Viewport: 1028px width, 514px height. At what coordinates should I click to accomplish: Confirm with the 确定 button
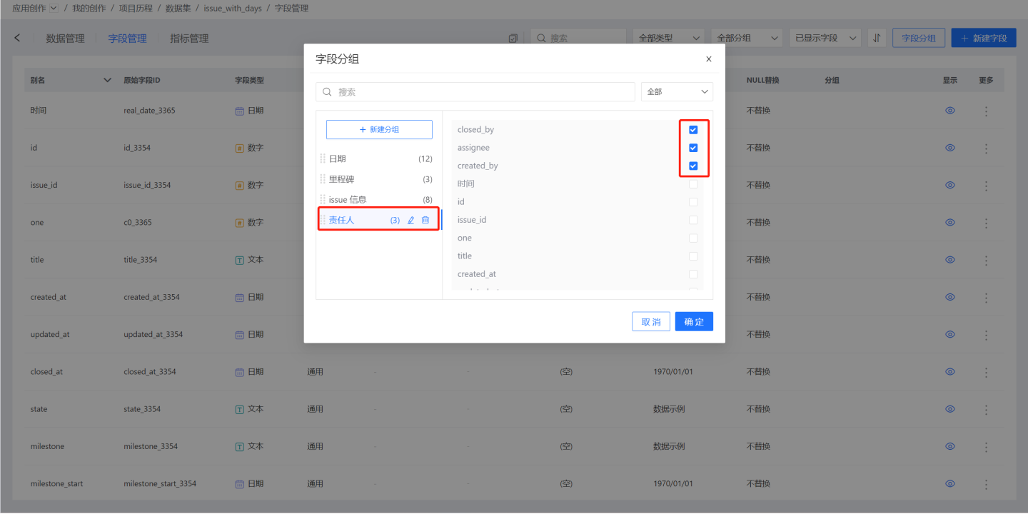point(694,322)
